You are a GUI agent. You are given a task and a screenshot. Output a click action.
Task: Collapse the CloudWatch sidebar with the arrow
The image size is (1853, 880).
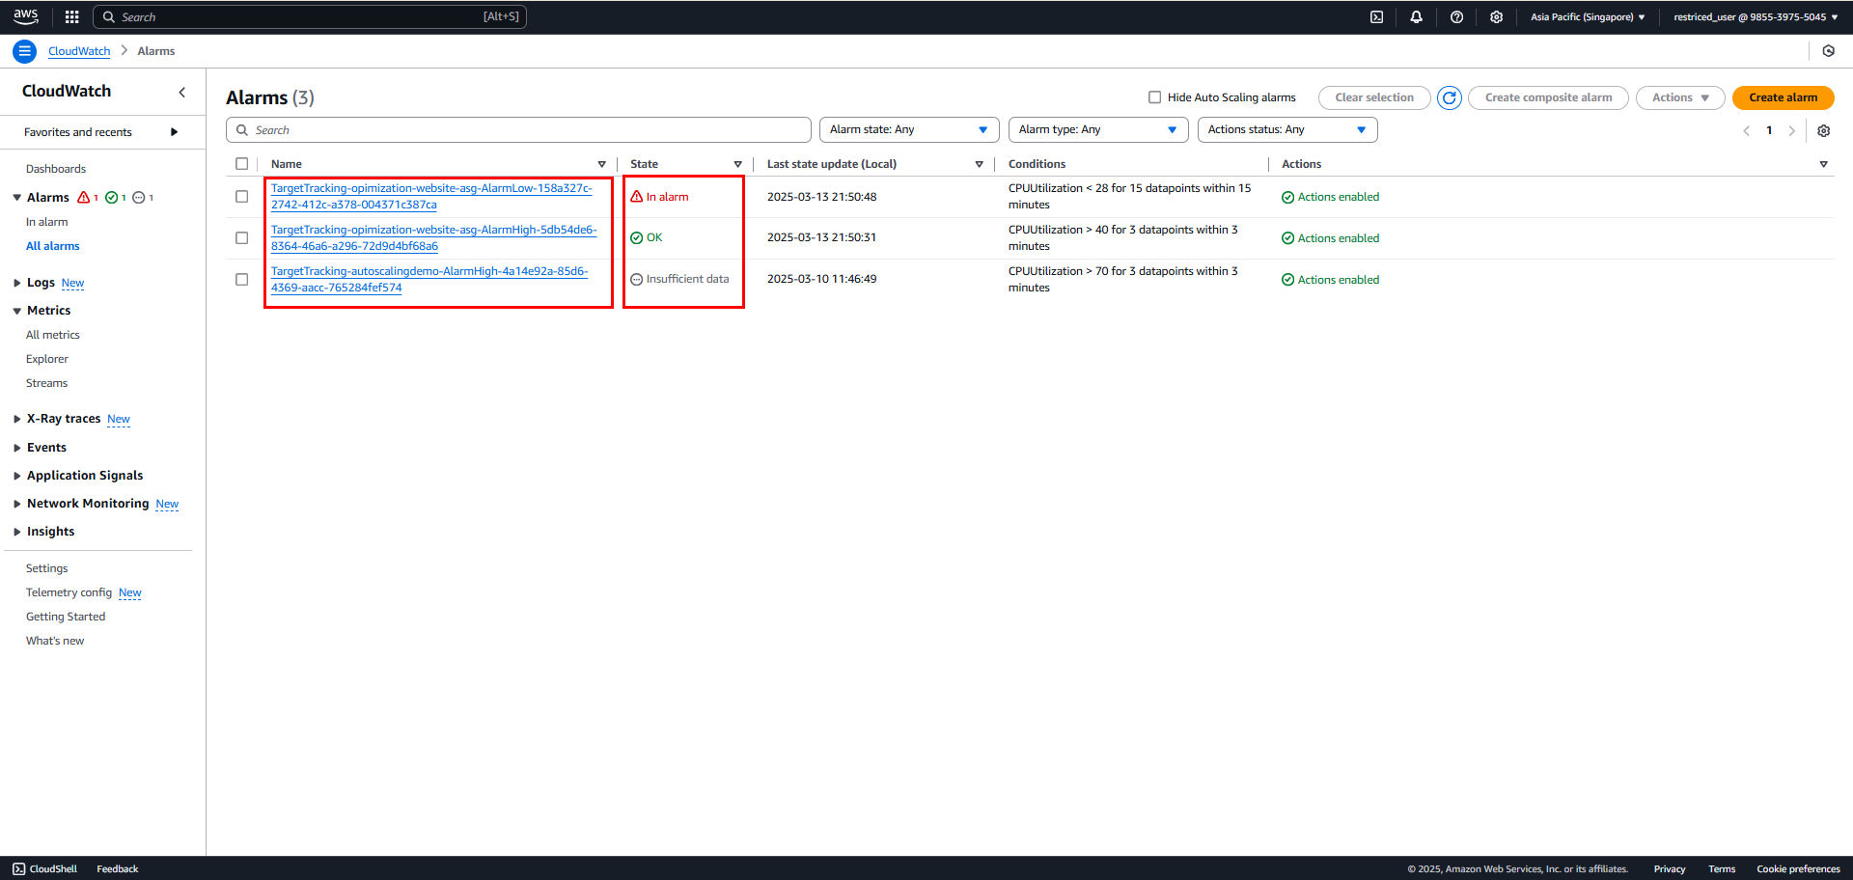(x=181, y=92)
